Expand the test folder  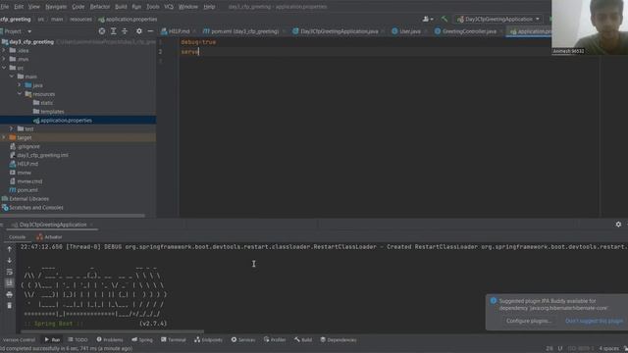pyautogui.click(x=12, y=128)
